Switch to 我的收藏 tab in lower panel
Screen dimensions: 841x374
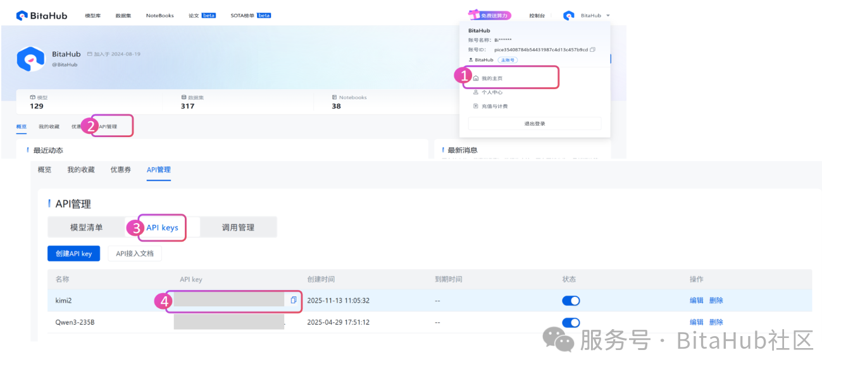(81, 170)
